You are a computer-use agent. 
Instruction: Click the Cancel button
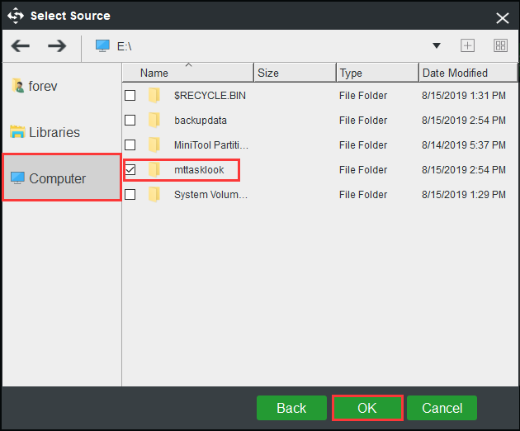click(x=442, y=408)
